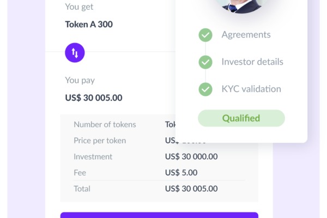Click the You pay label
This screenshot has width=327, height=218.
[80, 80]
